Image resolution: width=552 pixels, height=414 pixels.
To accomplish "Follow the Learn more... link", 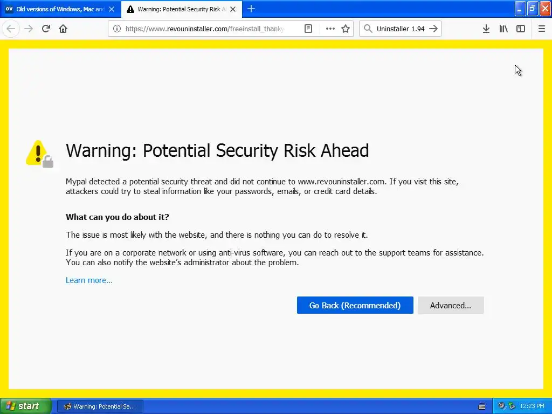I will (x=89, y=280).
